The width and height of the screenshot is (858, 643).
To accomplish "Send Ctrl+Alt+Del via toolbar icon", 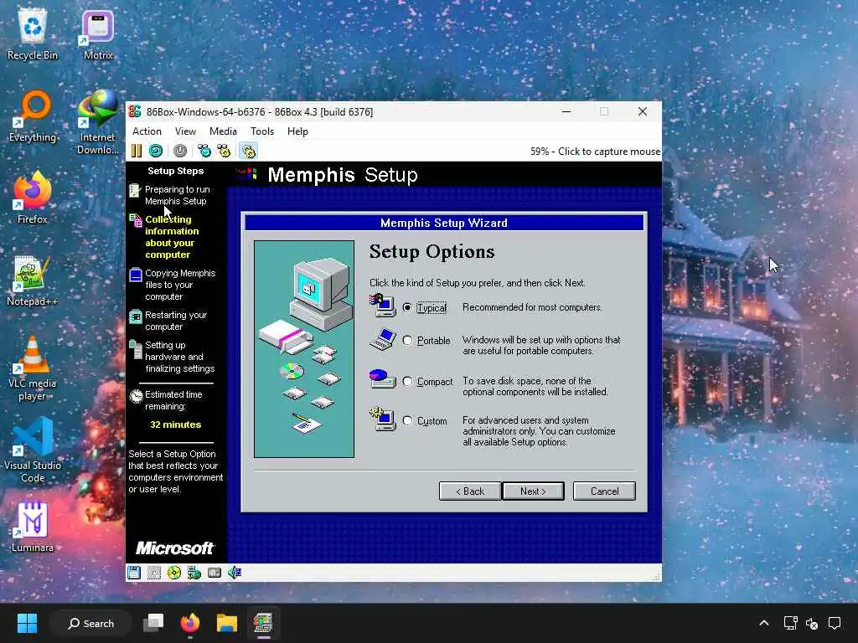I will [204, 151].
